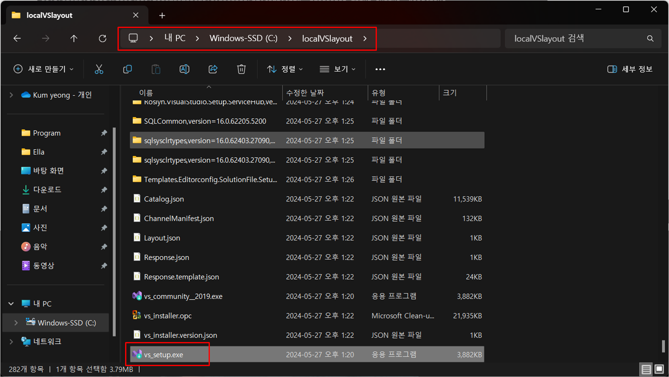Screen dimensions: 669x377
Task: Open the three-dots more options menu
Action: 380,69
